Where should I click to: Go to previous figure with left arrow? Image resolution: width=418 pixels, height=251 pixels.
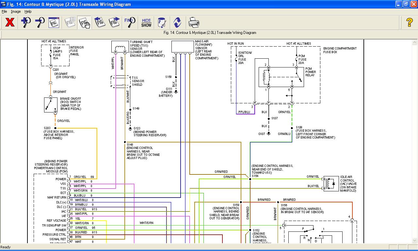100,22
